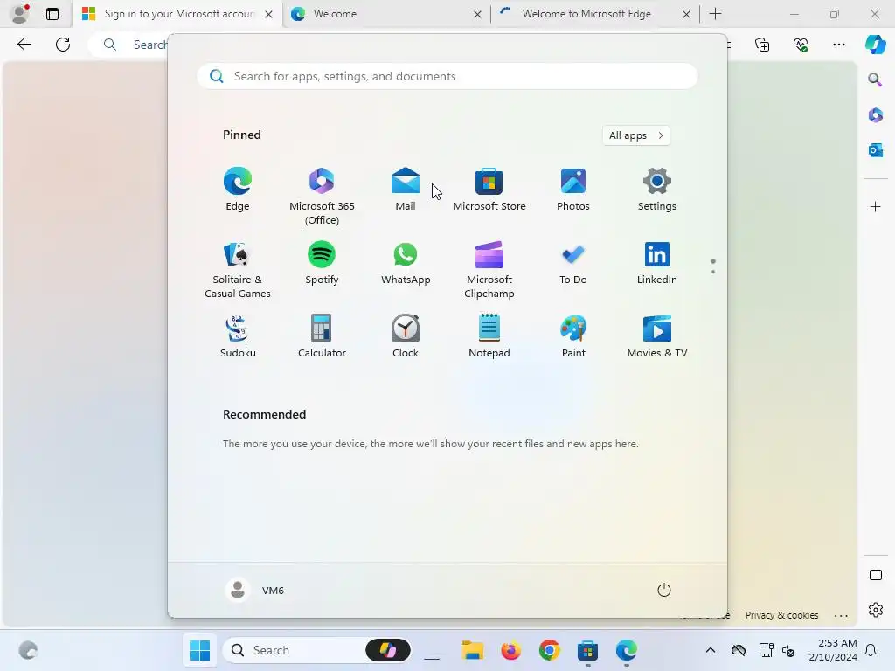
Task: Open Microsoft 365 in Edge sidebar
Action: click(875, 114)
